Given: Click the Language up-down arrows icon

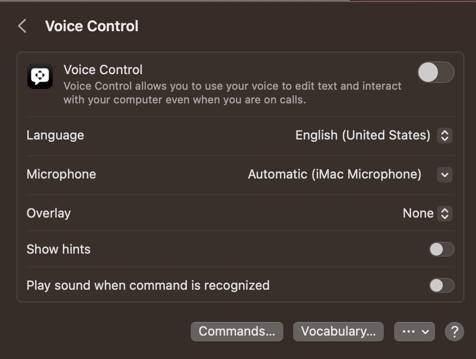Looking at the screenshot, I should click(x=444, y=135).
